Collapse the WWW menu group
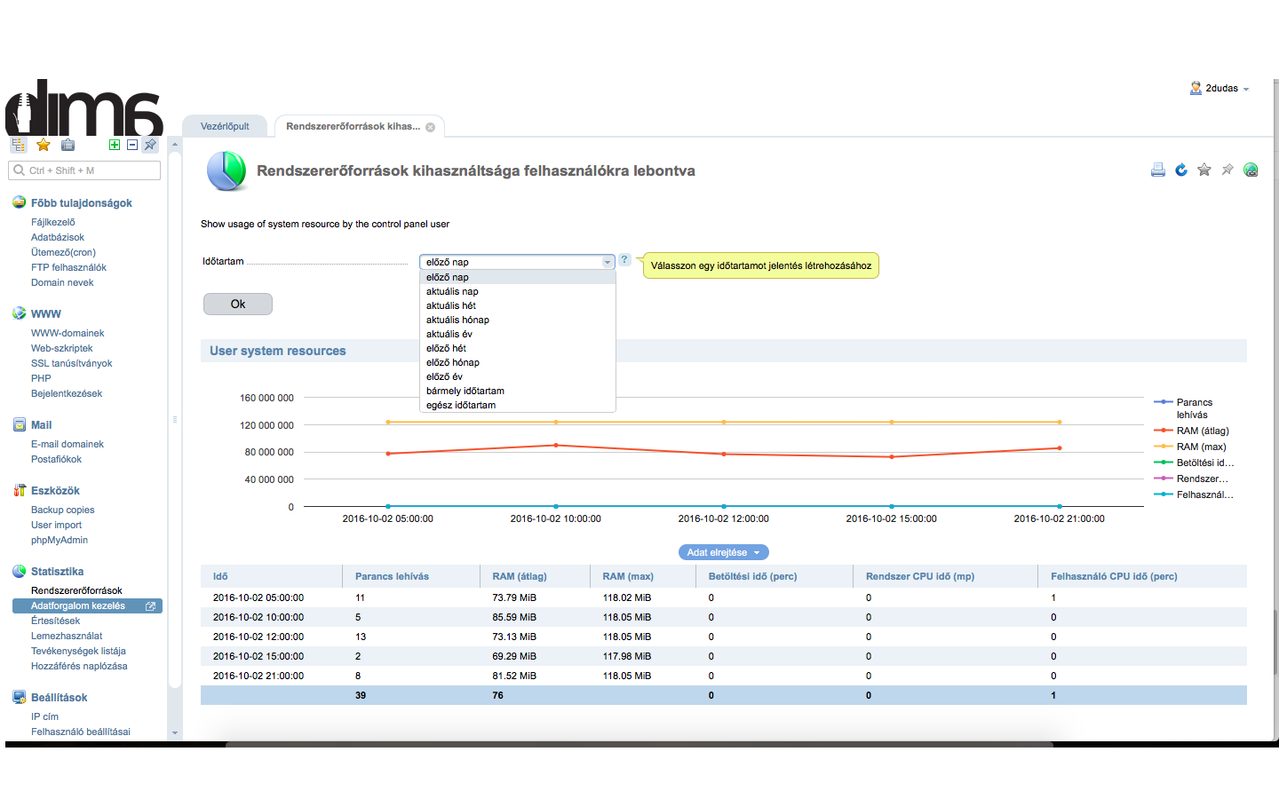 (x=46, y=314)
